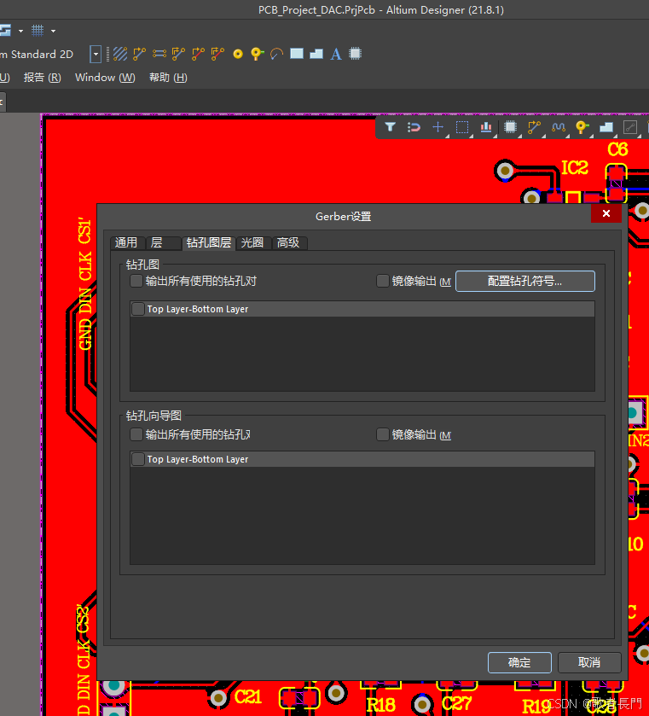Click the hatched unroute icon in the toolbar
The width and height of the screenshot is (649, 716).
120,54
